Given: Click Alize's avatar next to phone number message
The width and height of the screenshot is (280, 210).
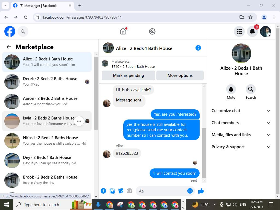Looking at the screenshot, I should (x=107, y=154).
